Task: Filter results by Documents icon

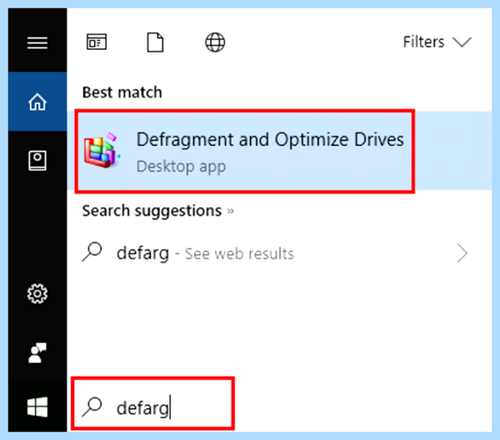Action: [x=155, y=42]
